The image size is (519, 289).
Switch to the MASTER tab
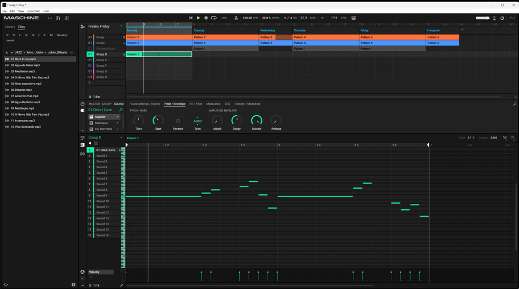(x=94, y=104)
